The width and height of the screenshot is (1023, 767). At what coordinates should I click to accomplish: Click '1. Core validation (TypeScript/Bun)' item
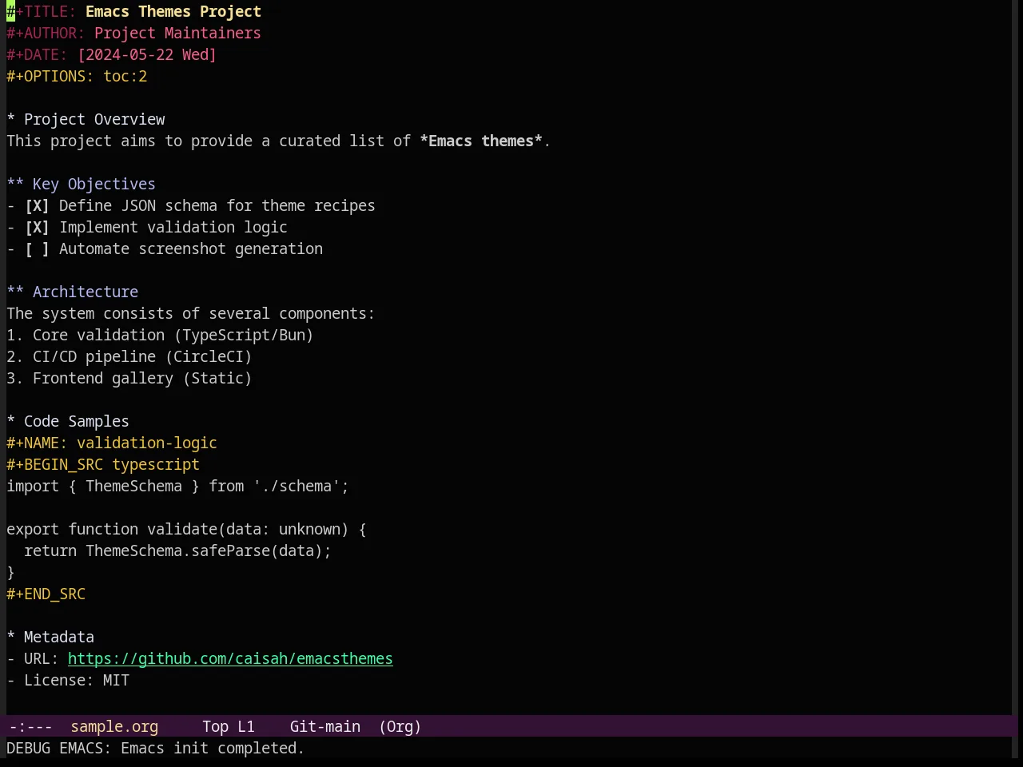(x=160, y=335)
